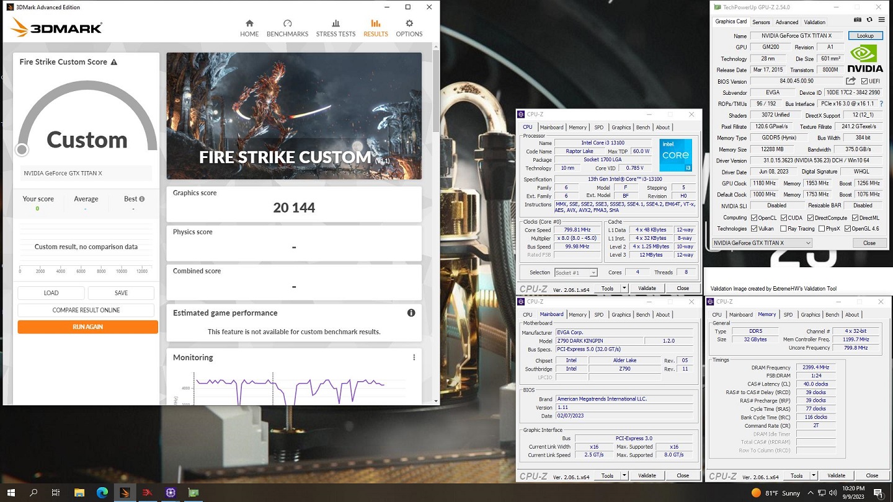Click the GPU-Z Name field value
Image resolution: width=893 pixels, height=502 pixels.
(797, 36)
